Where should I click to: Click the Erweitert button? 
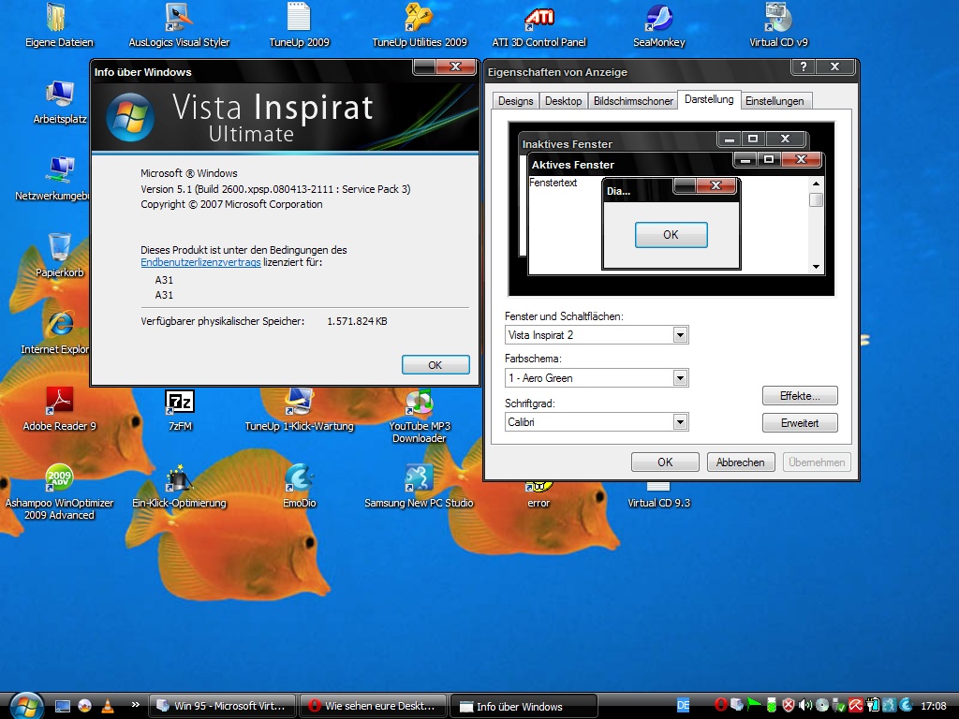(800, 423)
